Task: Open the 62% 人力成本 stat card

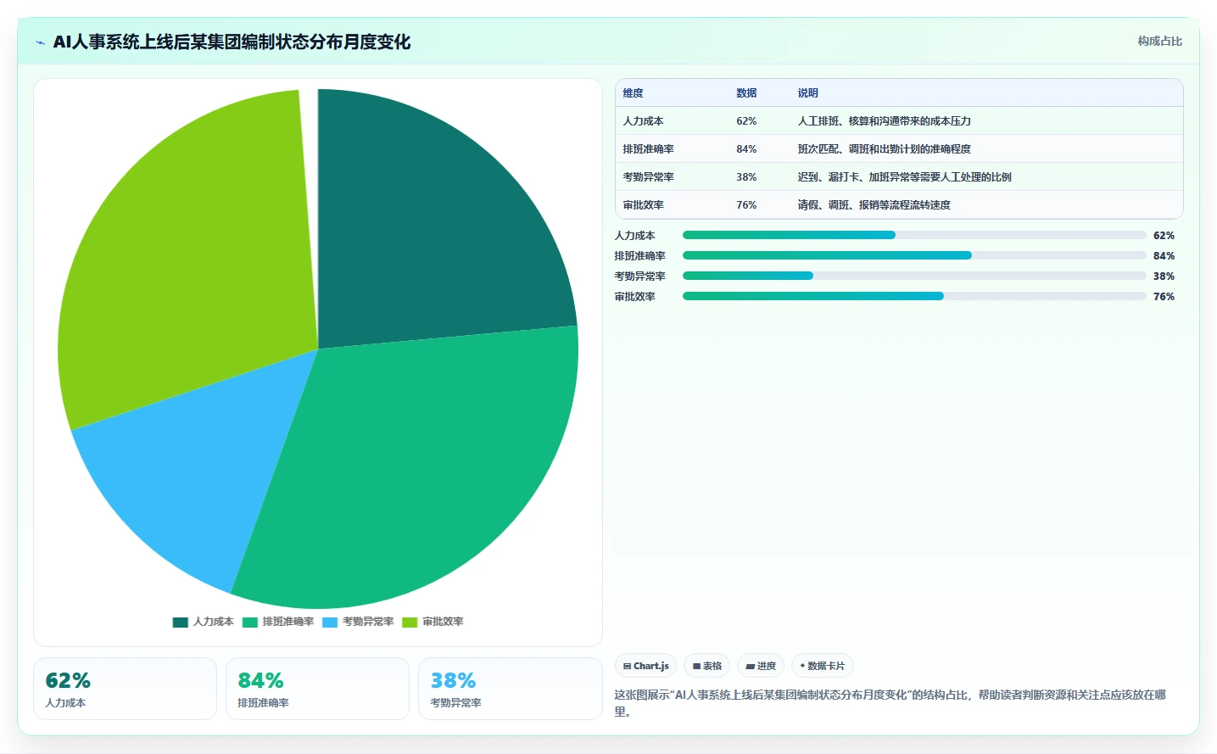Action: tap(125, 689)
